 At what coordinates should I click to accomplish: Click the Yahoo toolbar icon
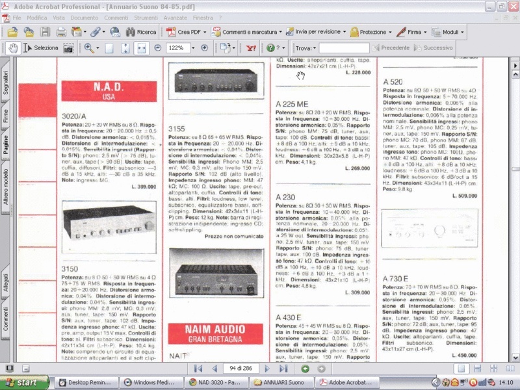[x=251, y=48]
